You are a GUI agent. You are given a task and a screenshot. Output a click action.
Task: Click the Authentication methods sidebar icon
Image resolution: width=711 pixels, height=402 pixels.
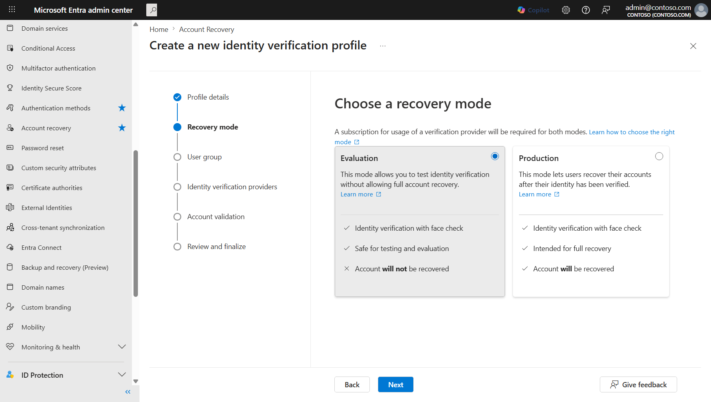[x=10, y=108]
